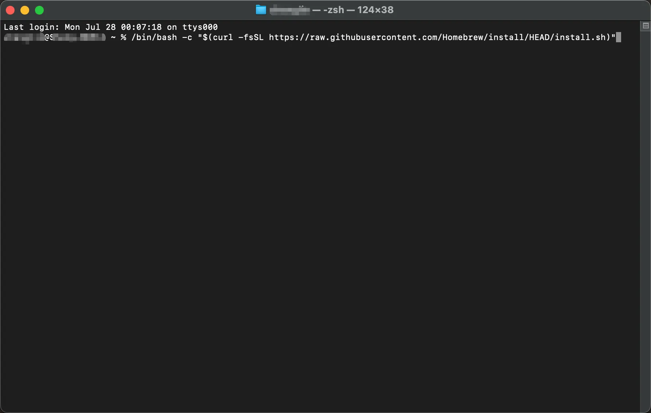Click the split pane icon at top right
This screenshot has height=413, width=651.
click(x=646, y=26)
